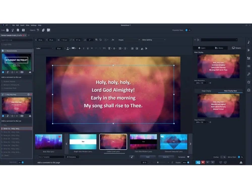Click the warning triangle status icon
Screen dimensions: 252x189
[241, 162]
